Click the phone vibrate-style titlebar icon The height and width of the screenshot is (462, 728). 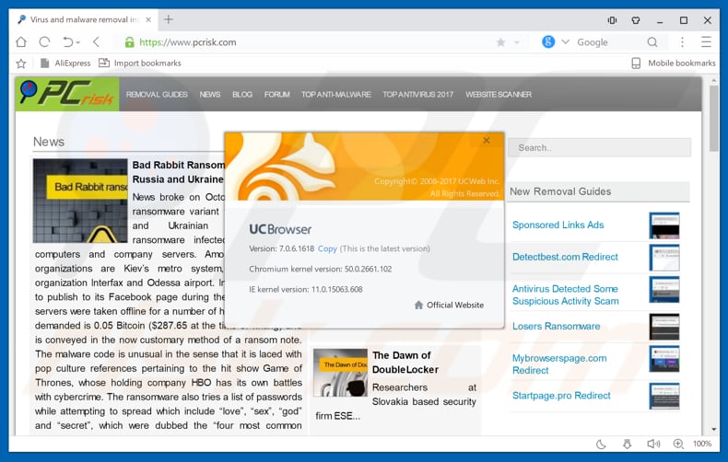pyautogui.click(x=613, y=20)
